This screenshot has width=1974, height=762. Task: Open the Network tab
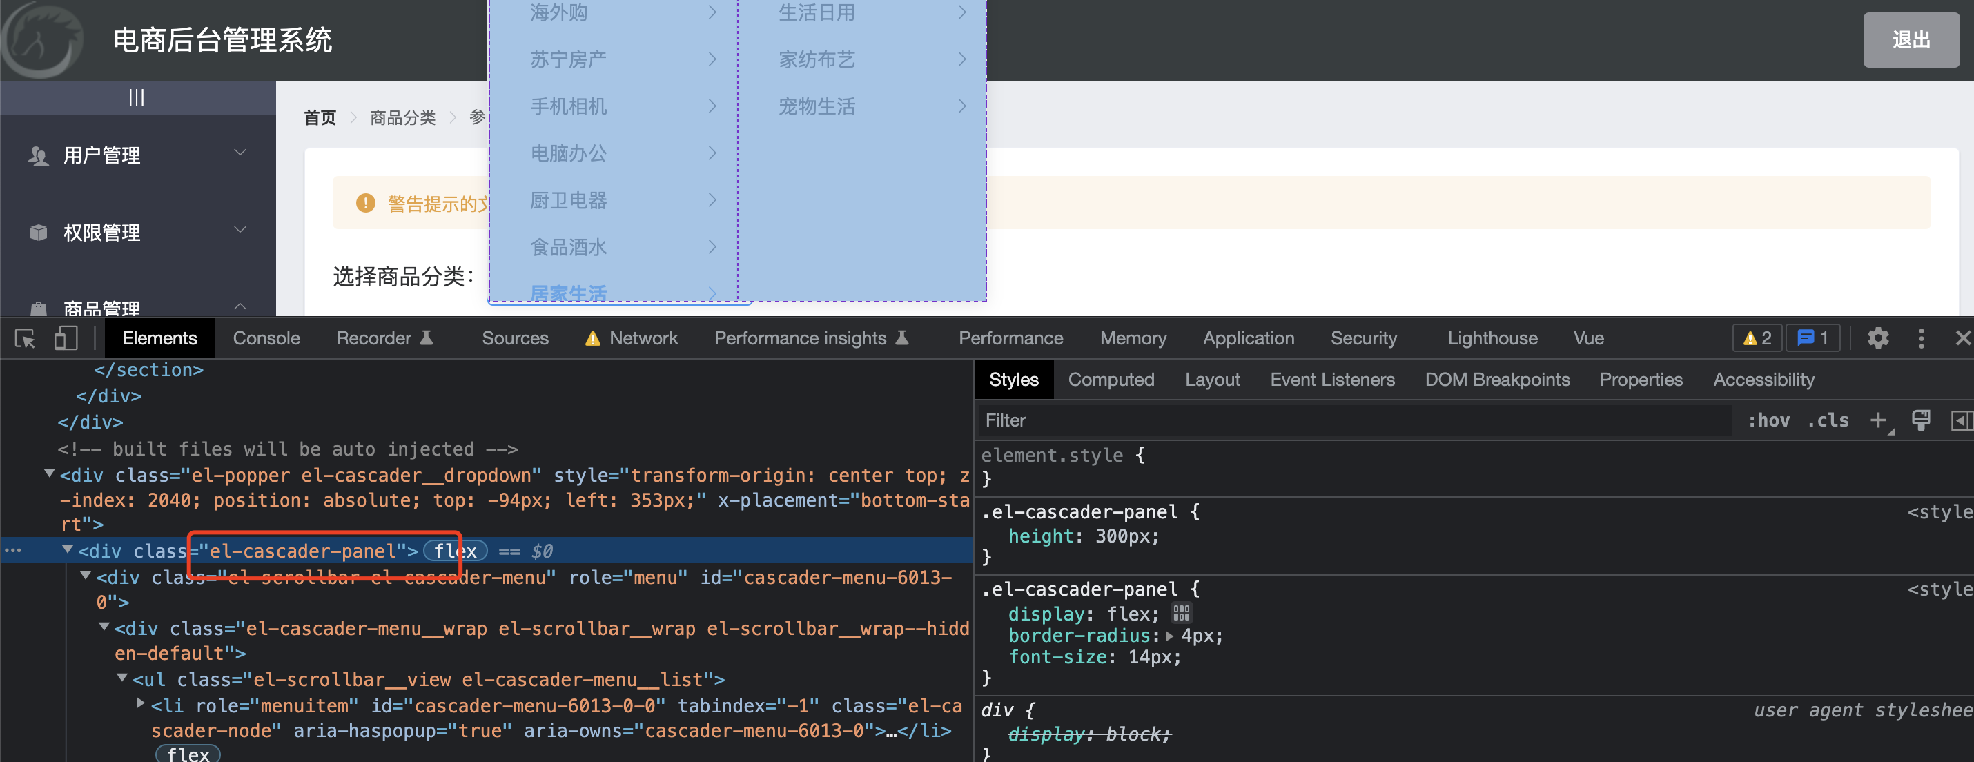[x=632, y=338]
